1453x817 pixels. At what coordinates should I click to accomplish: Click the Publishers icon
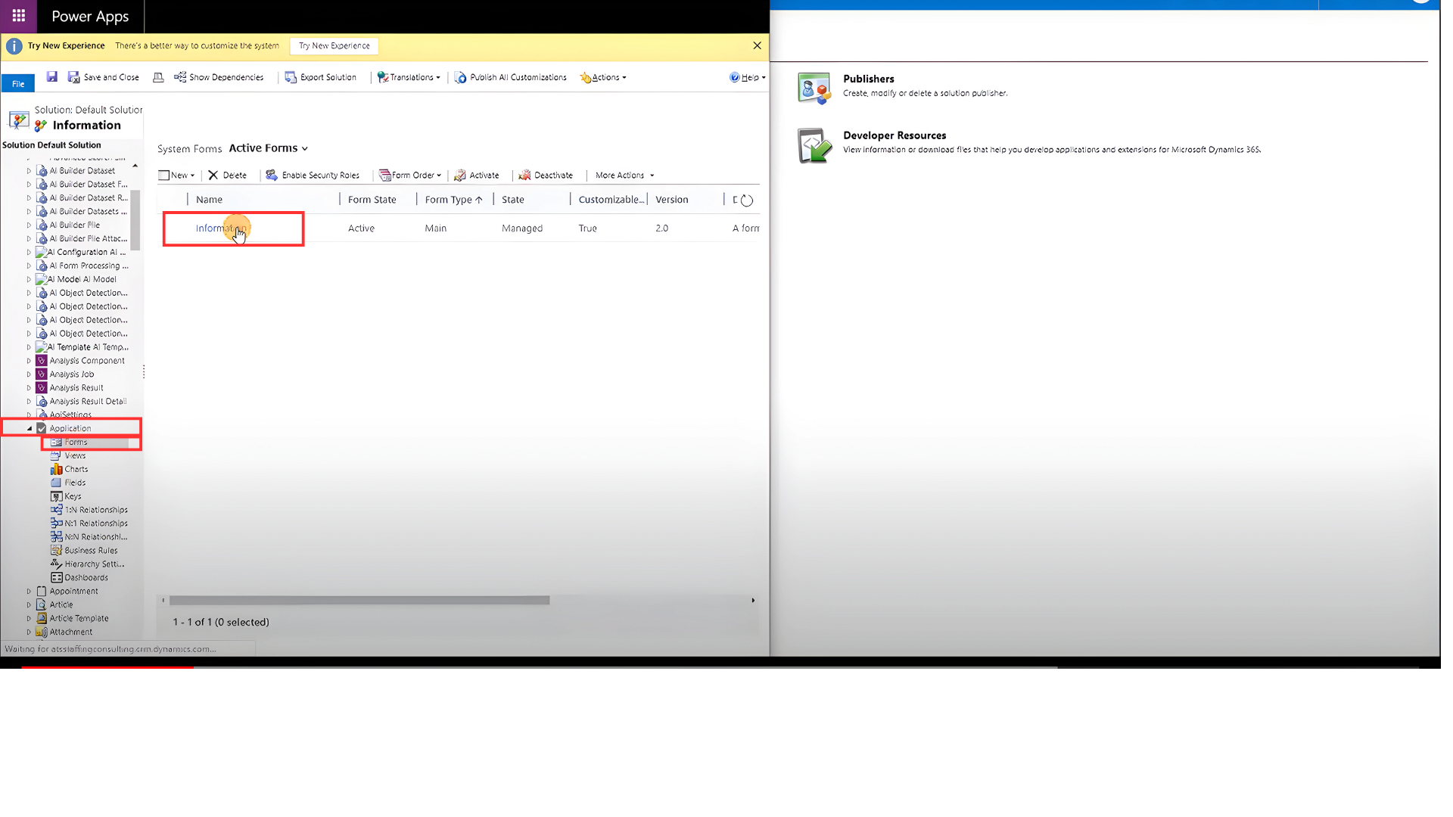815,89
